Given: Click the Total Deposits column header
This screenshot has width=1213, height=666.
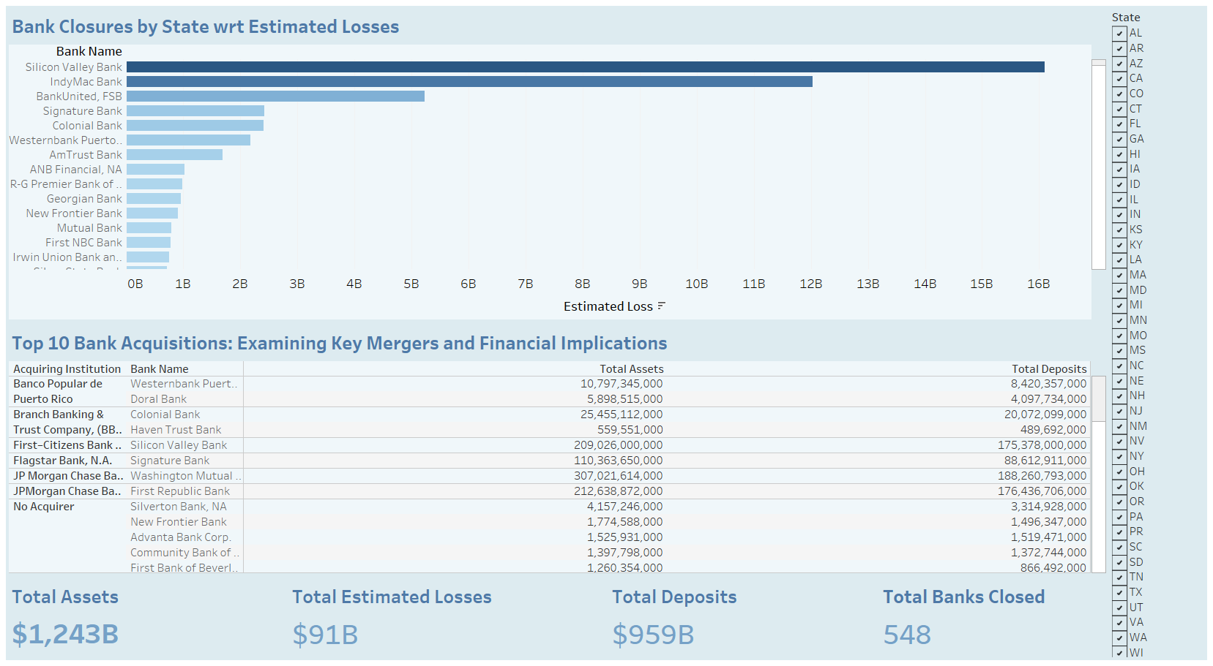Looking at the screenshot, I should pos(1049,369).
